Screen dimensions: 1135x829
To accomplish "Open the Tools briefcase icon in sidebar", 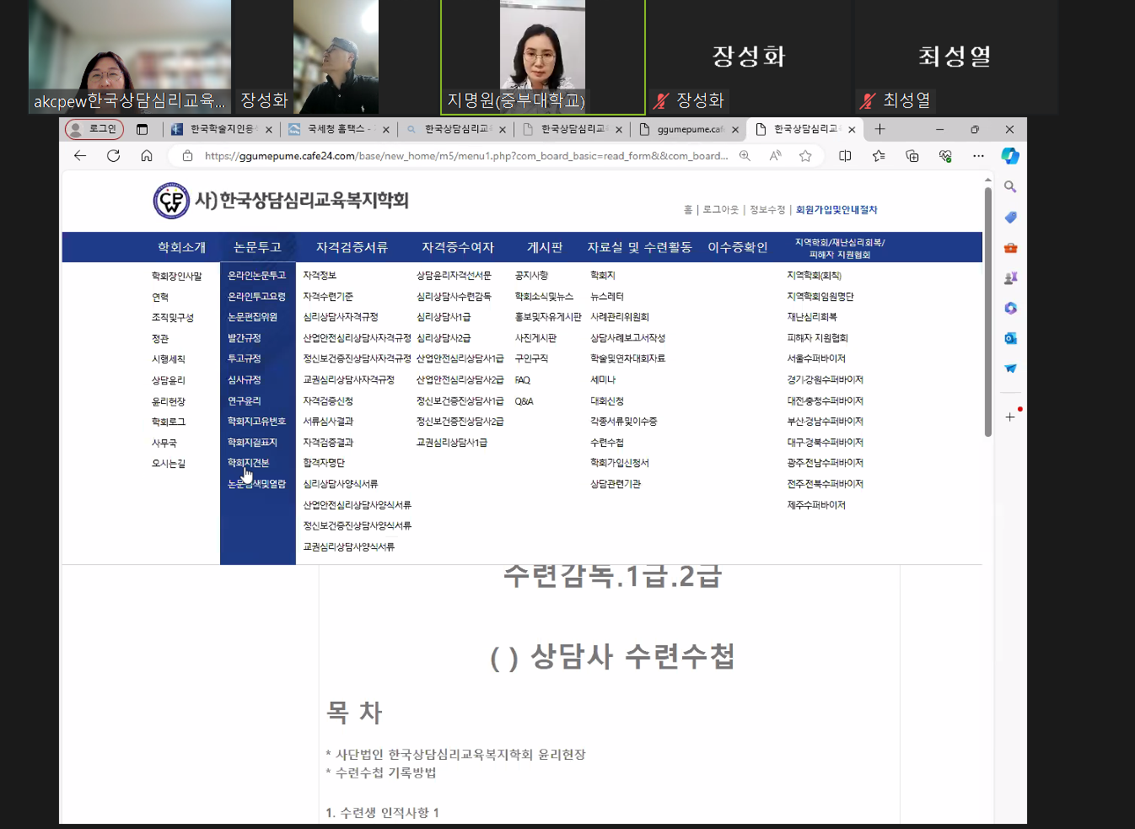I will [x=1010, y=247].
